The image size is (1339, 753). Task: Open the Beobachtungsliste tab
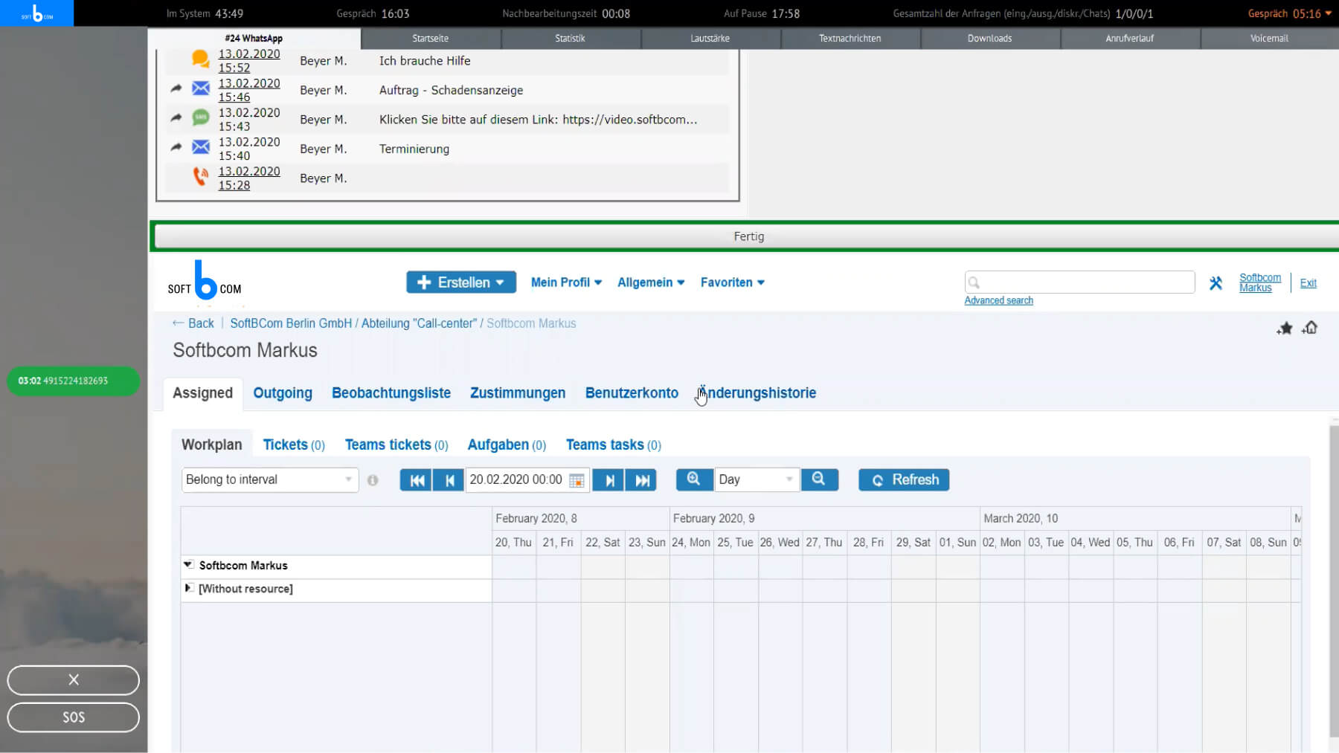tap(391, 393)
